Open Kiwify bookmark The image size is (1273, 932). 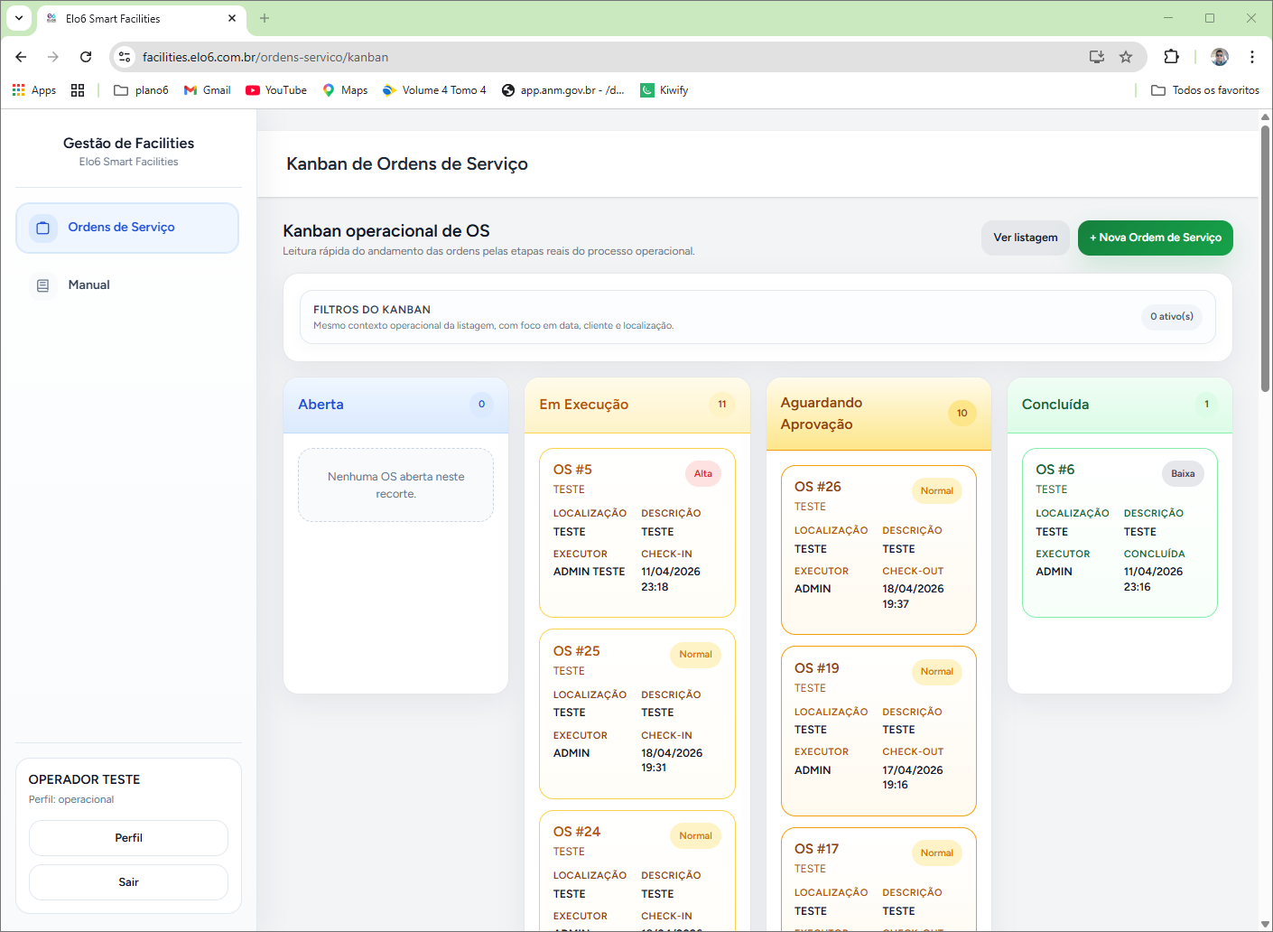click(664, 90)
